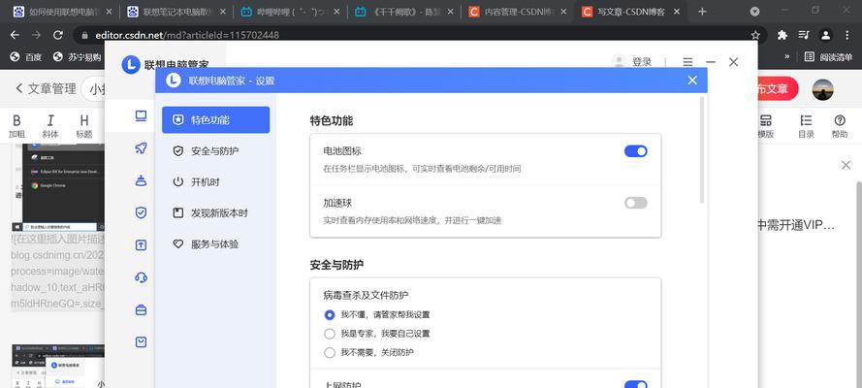The image size is (862, 388).
Task: Switch to the 联想笔记本电脑 browser tab
Action: 177,12
